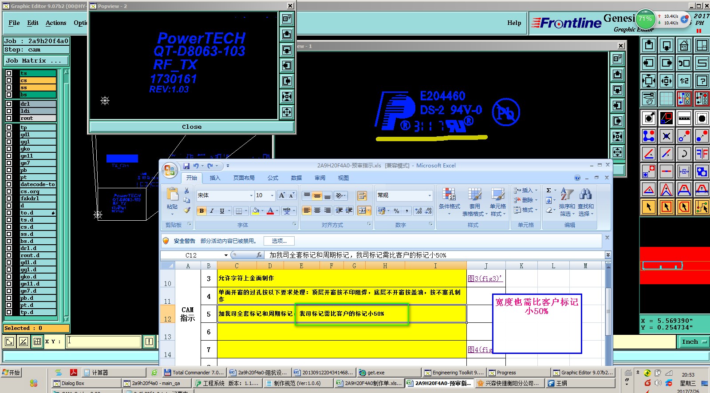Open the merge cells dropdown arrow

[369, 211]
